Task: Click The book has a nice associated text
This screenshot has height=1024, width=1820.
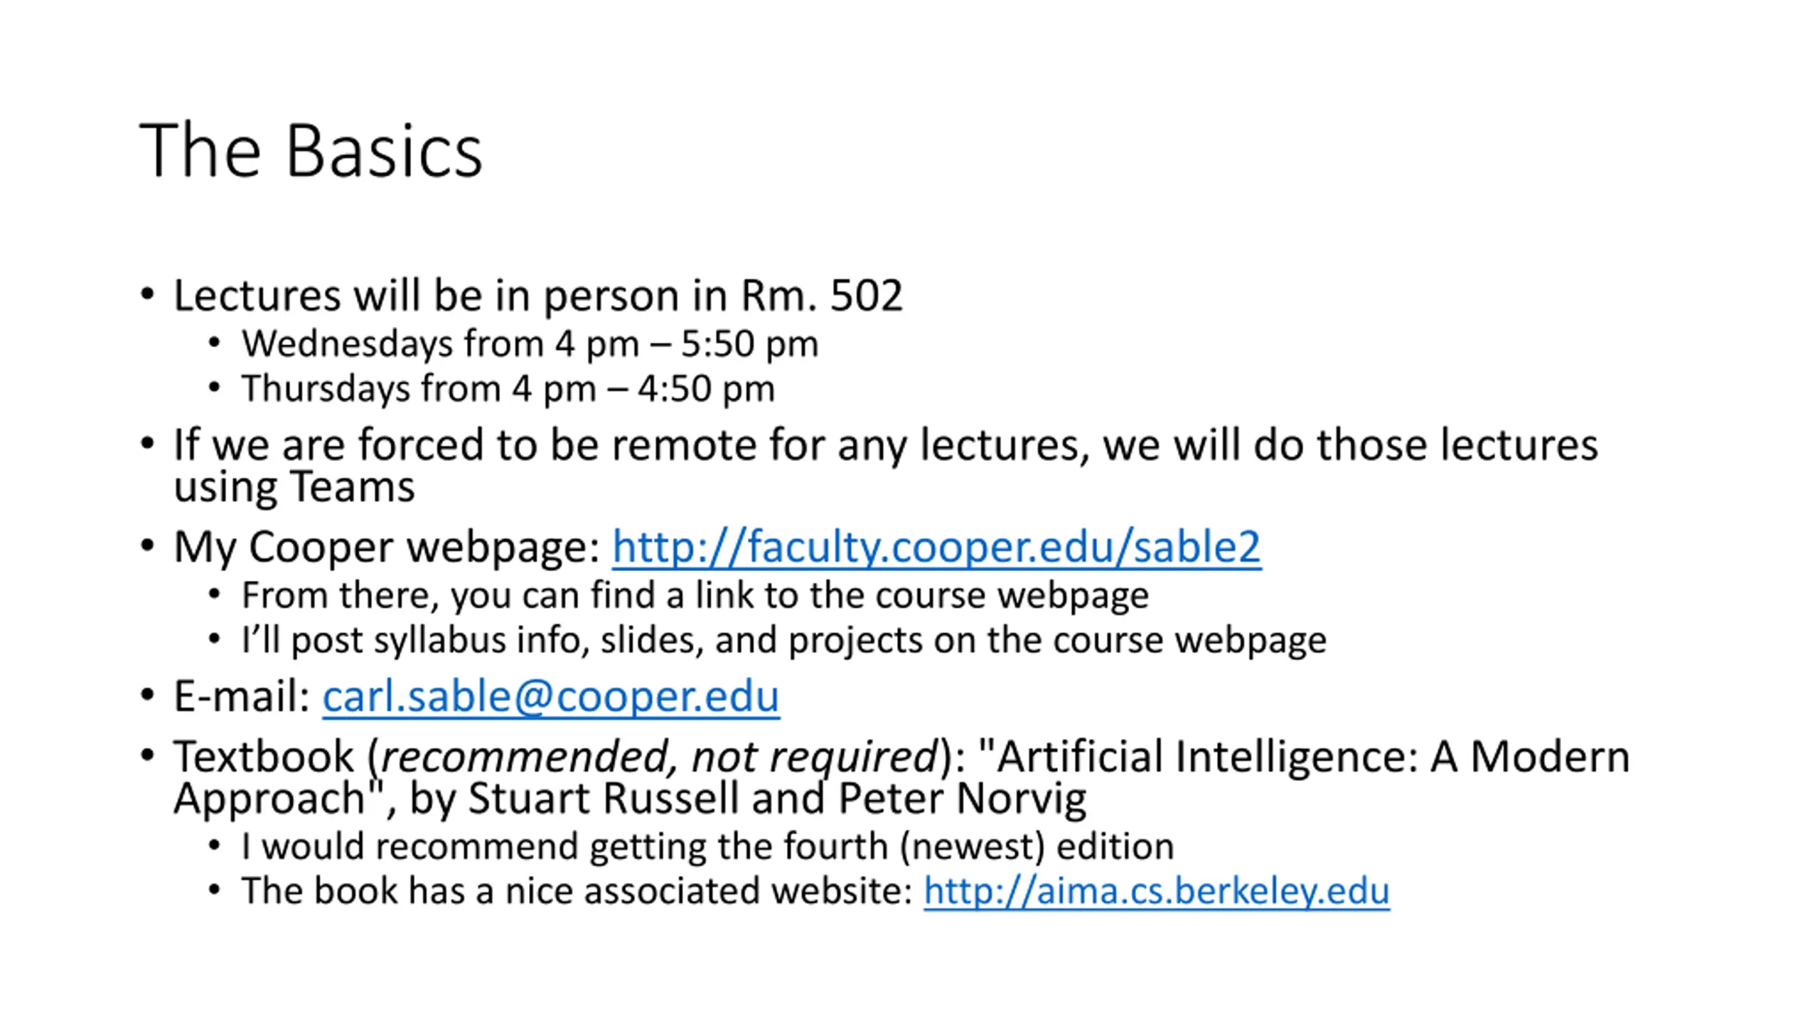Action: [577, 891]
